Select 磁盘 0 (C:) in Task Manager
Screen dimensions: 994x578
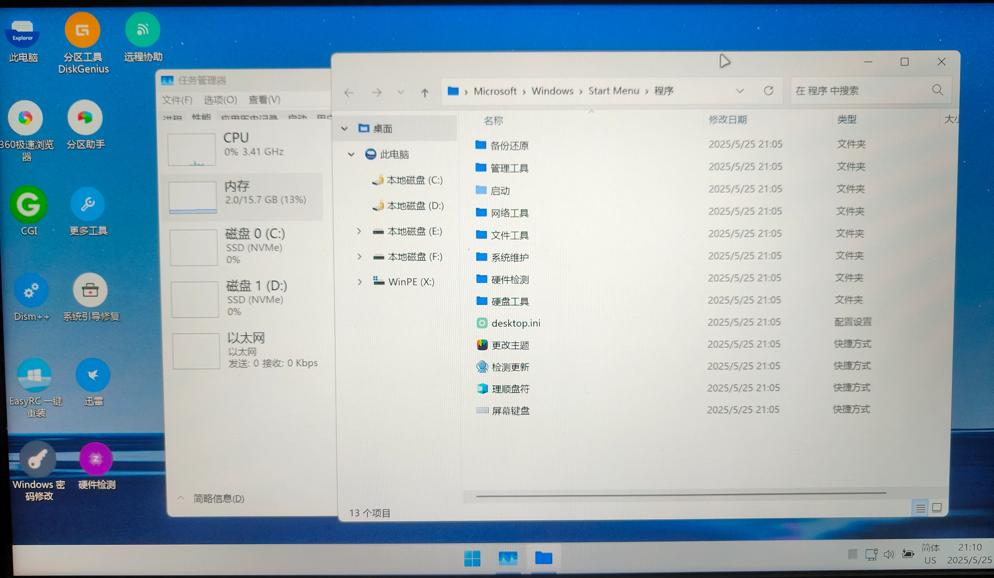coord(246,247)
